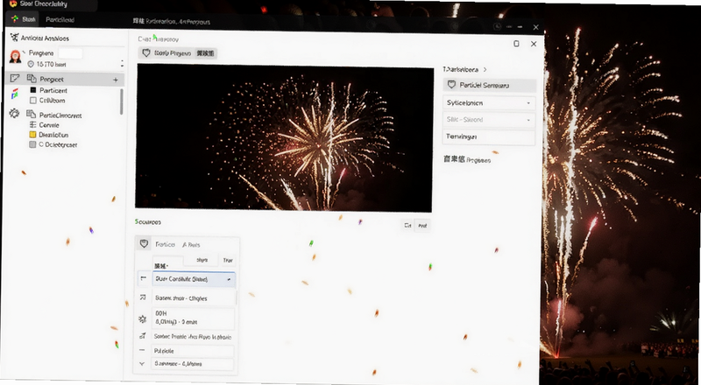The height and width of the screenshot is (385, 701).
Task: Open the highlighted 'Duer Cardiulic' dropdown
Action: point(194,279)
